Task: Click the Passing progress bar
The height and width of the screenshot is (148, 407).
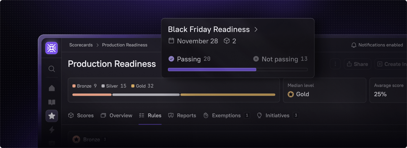Action: coord(212,69)
